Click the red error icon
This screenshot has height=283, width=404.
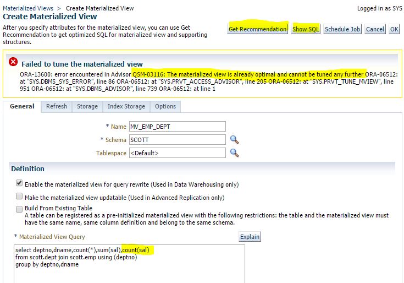click(13, 63)
